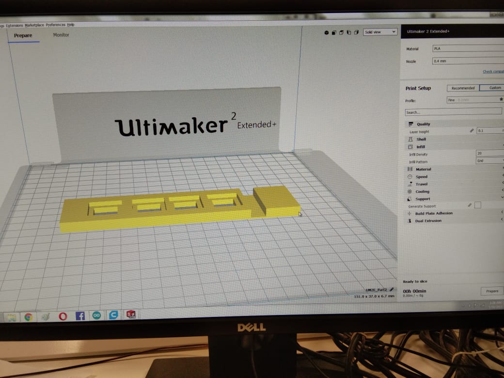Expand the Speed settings section
The height and width of the screenshot is (378, 504).
click(454, 177)
